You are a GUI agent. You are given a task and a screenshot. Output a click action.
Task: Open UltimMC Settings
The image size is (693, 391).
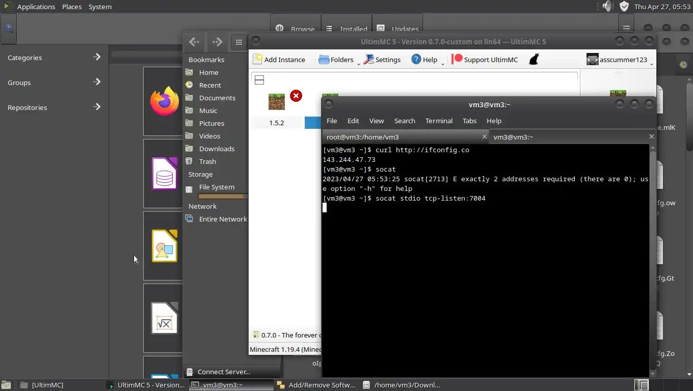click(382, 60)
